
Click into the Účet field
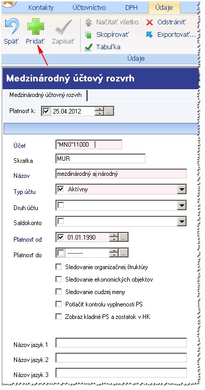(x=89, y=145)
